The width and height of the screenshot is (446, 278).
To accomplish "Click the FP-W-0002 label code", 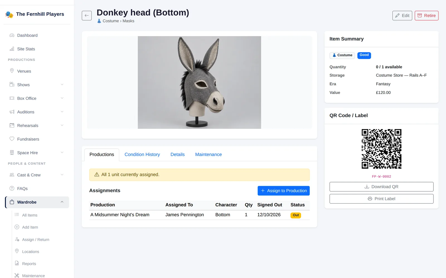I will coord(381,177).
